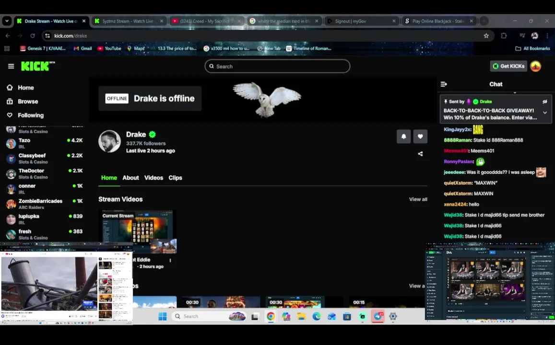Open Task View on the taskbar

pyautogui.click(x=255, y=316)
